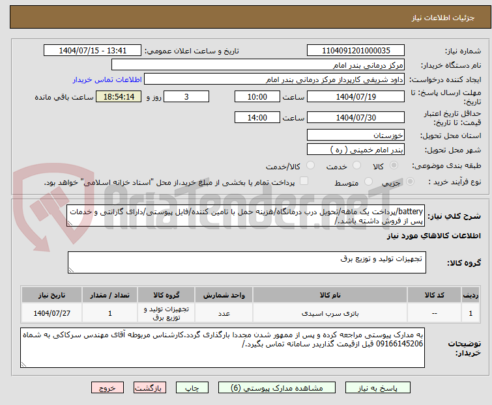Image resolution: width=492 pixels, height=405 pixels.
Task: Open اطلاعات تماس خریدار link
Action: [x=108, y=79]
